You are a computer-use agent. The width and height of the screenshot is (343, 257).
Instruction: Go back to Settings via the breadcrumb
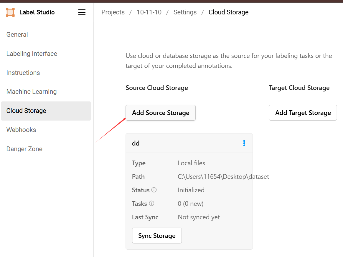click(x=185, y=12)
